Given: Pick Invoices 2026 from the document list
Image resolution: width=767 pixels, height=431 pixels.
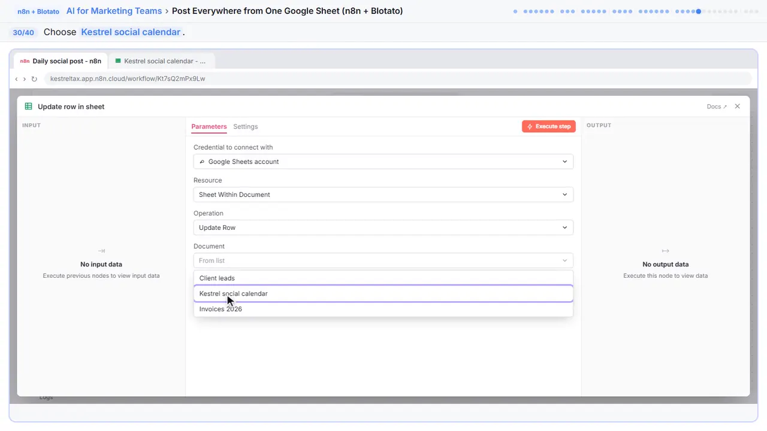Looking at the screenshot, I should [x=383, y=309].
